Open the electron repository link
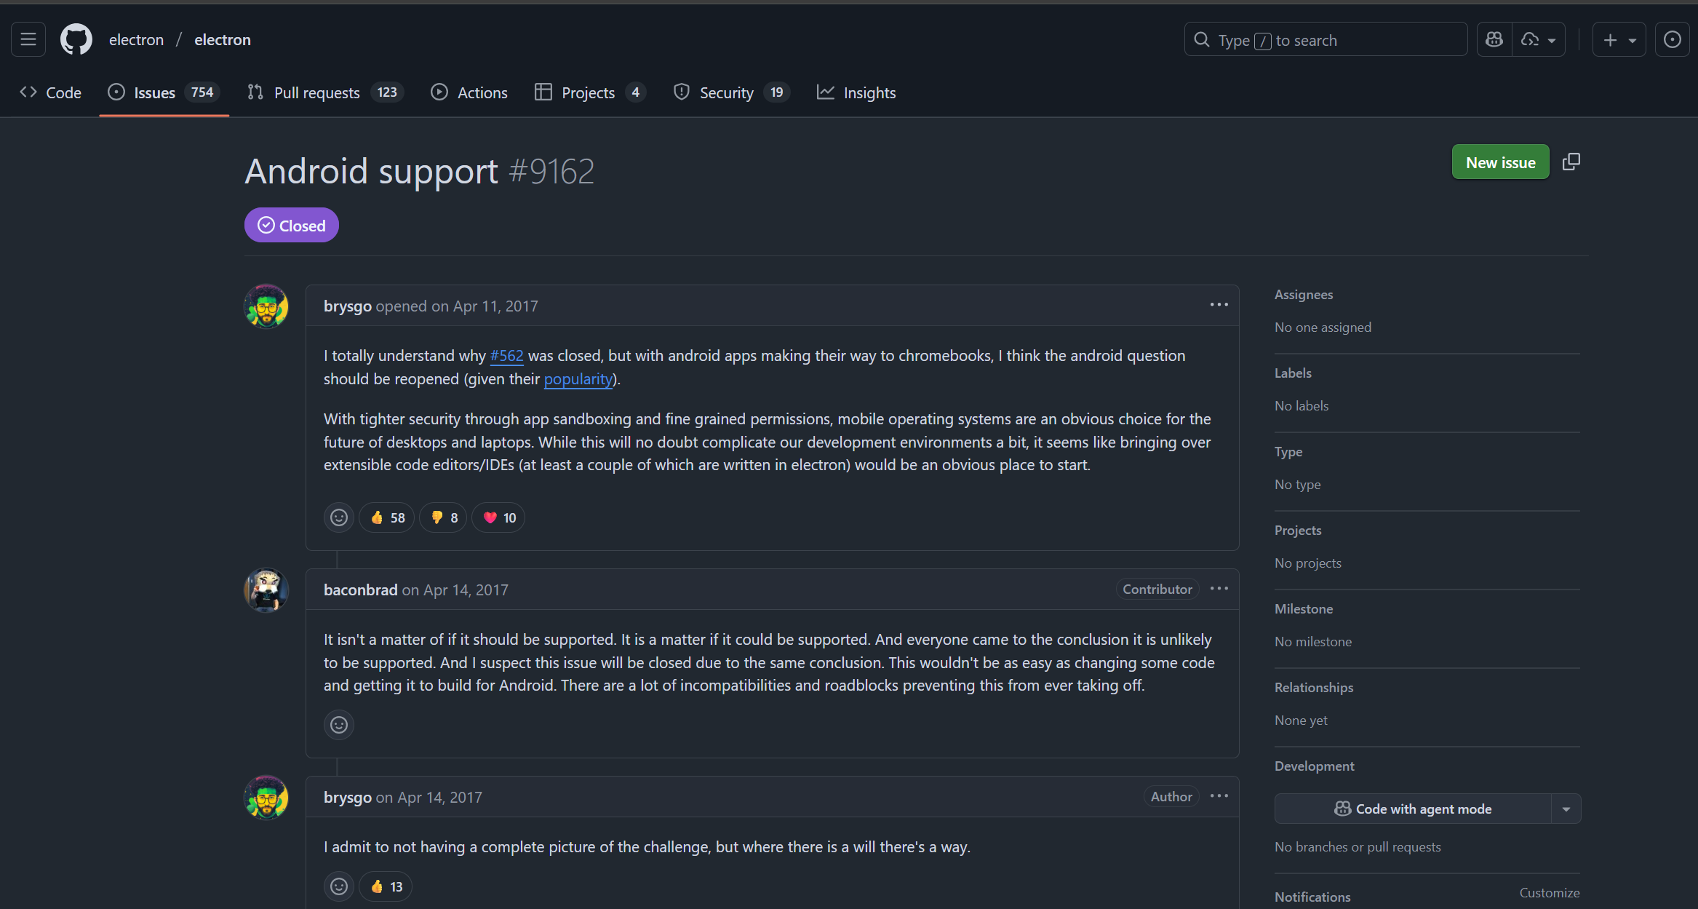The height and width of the screenshot is (909, 1698). click(x=223, y=39)
